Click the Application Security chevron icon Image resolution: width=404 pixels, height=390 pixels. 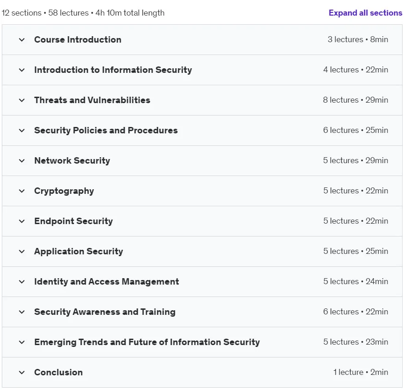coord(22,251)
